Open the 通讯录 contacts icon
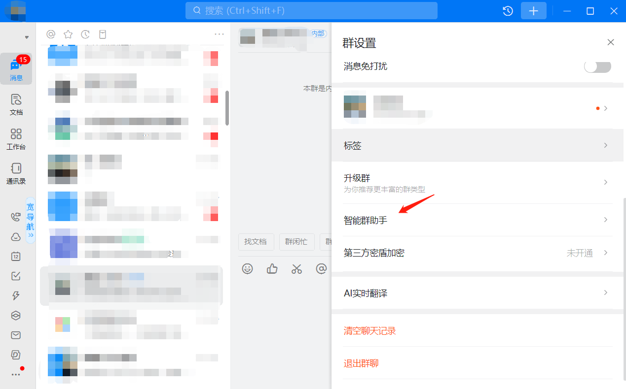Image resolution: width=626 pixels, height=389 pixels. (16, 173)
